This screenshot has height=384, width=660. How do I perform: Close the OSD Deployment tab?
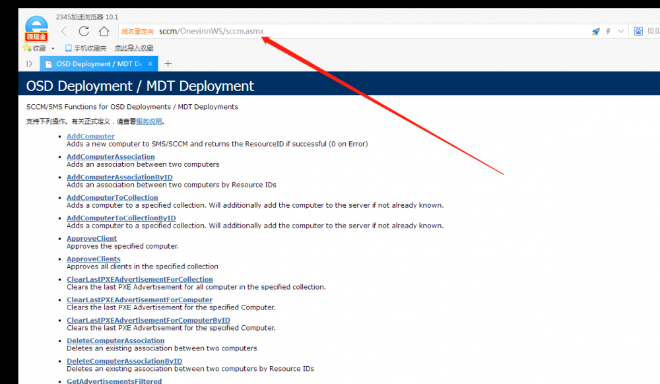[x=150, y=64]
